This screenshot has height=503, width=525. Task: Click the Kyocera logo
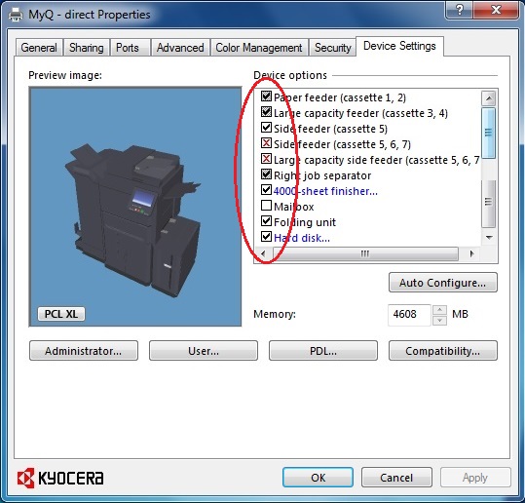point(60,478)
